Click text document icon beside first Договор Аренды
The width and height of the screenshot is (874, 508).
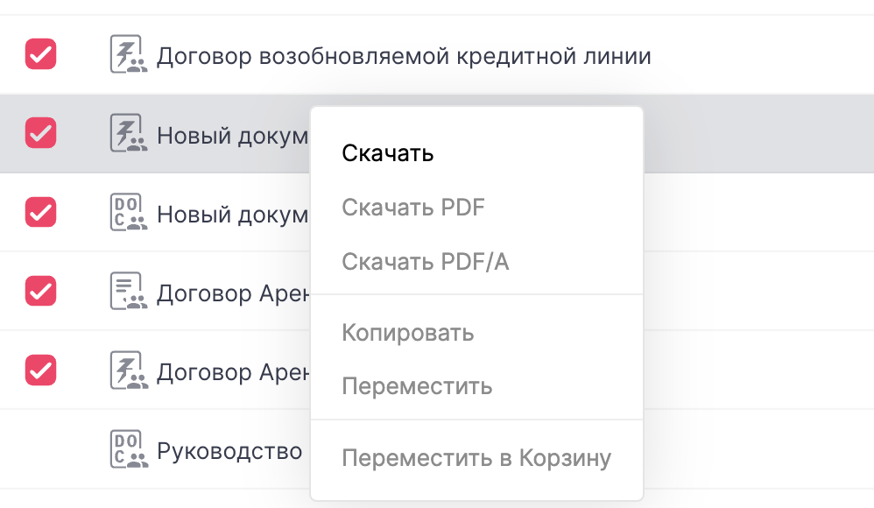[128, 291]
